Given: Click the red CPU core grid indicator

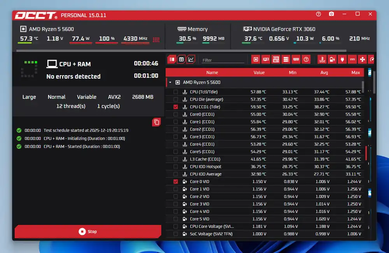Looking at the screenshot, I should 156,39.
